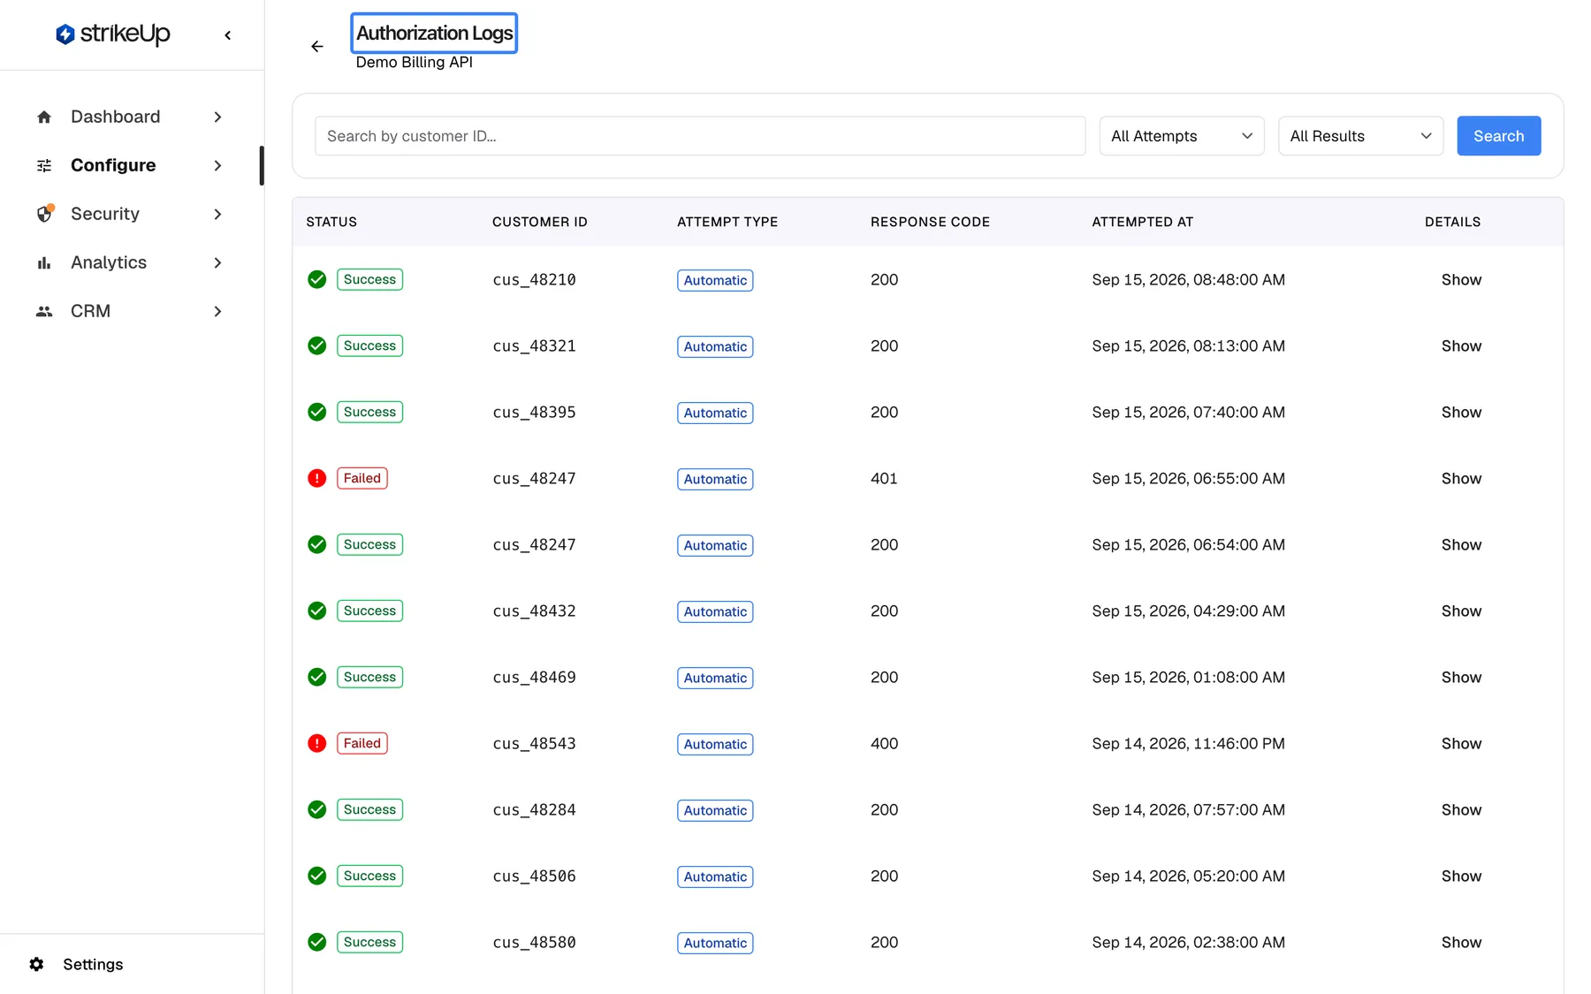This screenshot has height=994, width=1591.
Task: Show details for the 401 failed attempt
Action: pyautogui.click(x=1461, y=478)
